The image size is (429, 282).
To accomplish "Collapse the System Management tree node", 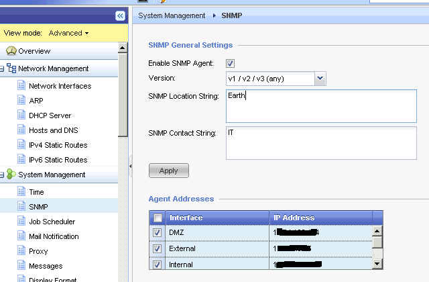I will pyautogui.click(x=1, y=175).
